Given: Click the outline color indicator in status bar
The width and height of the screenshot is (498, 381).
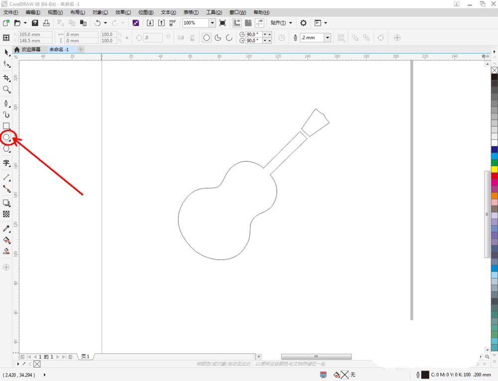Looking at the screenshot, I should [x=425, y=375].
